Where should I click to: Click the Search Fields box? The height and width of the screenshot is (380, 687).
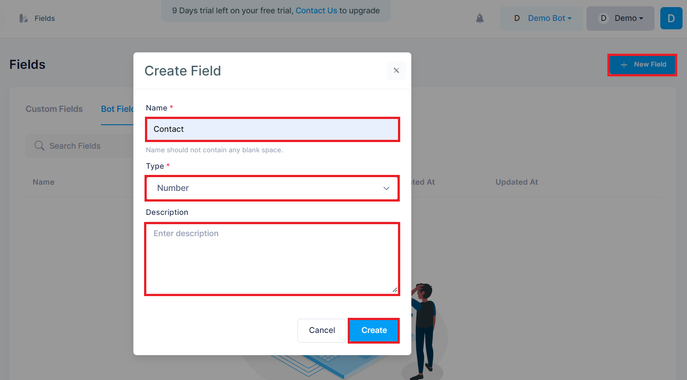click(79, 146)
